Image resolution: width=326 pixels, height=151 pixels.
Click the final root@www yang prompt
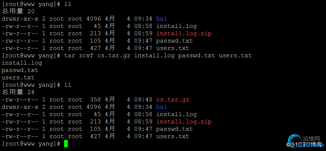31,144
